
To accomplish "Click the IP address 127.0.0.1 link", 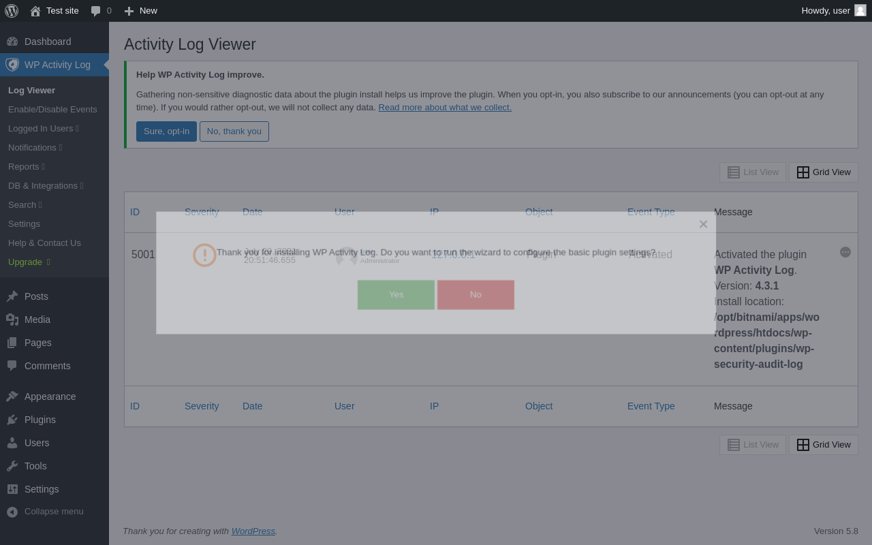I will (453, 255).
